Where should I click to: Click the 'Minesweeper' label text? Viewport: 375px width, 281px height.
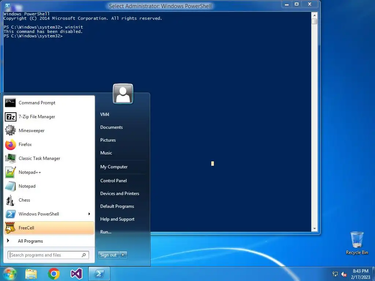(31, 131)
